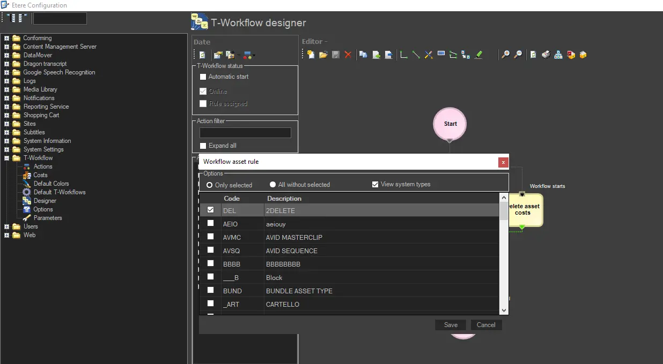
Task: Click the crossed tools icon in Editor toolbar
Action: (429, 55)
